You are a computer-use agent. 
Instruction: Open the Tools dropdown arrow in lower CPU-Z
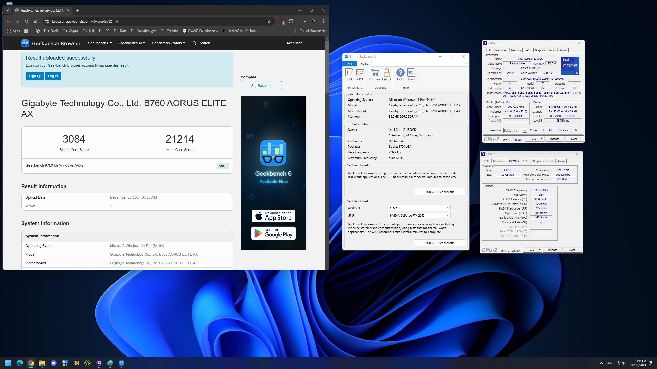point(540,250)
